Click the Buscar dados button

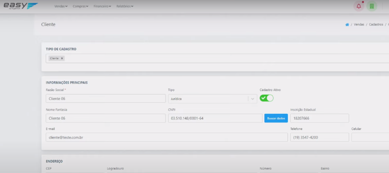276,118
